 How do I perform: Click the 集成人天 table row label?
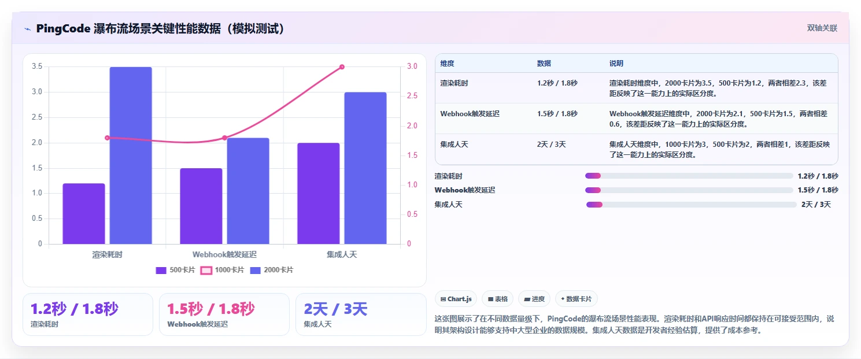point(454,145)
